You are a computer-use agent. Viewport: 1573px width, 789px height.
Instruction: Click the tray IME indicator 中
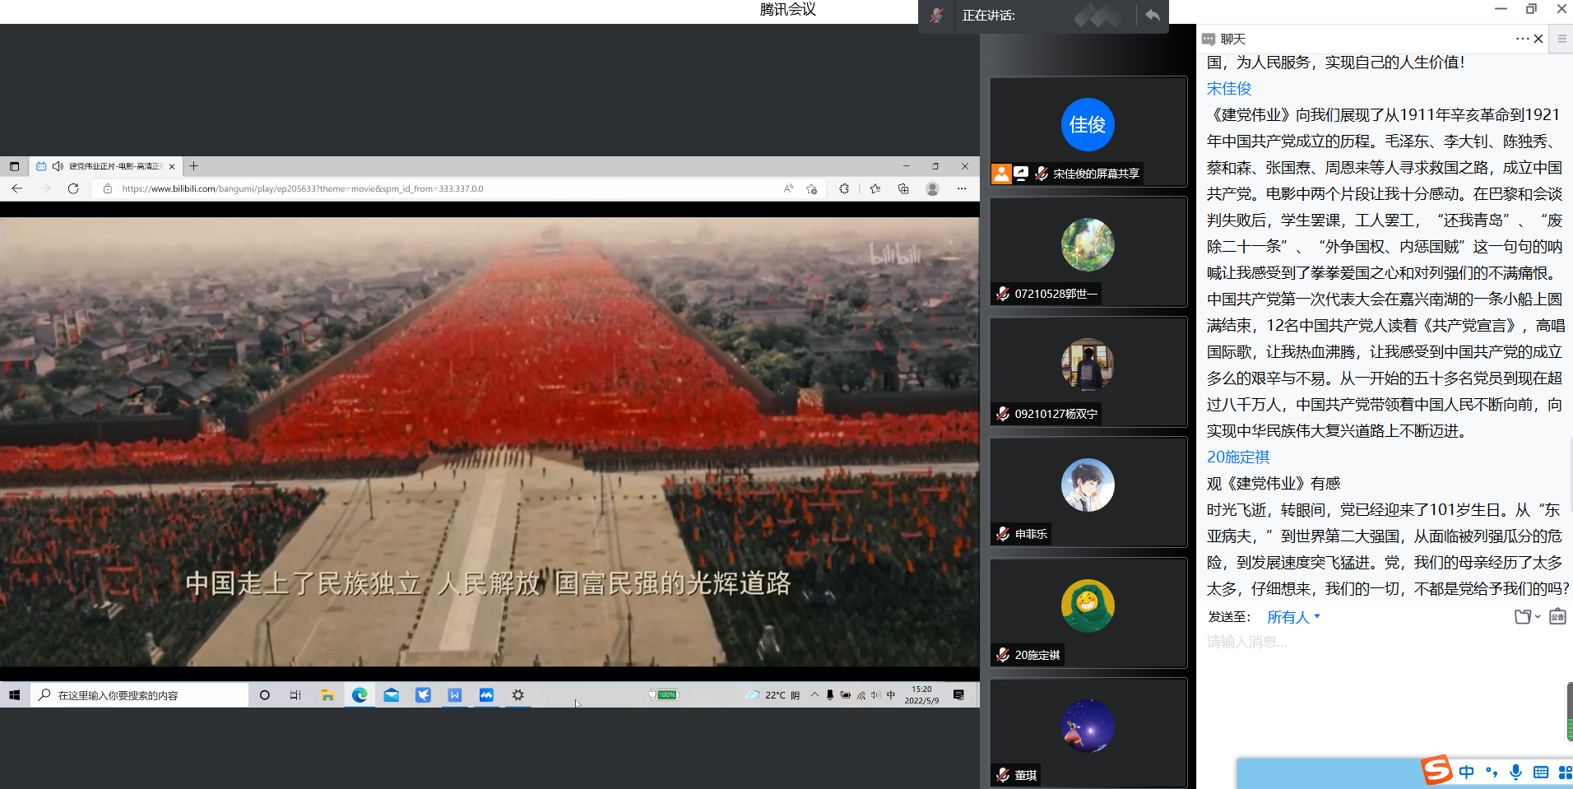click(891, 695)
